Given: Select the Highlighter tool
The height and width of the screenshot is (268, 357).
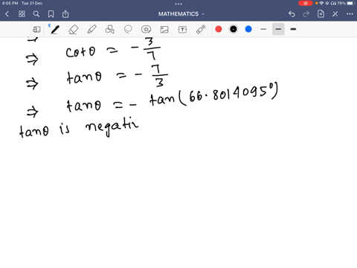Looking at the screenshot, I should click(x=91, y=29).
